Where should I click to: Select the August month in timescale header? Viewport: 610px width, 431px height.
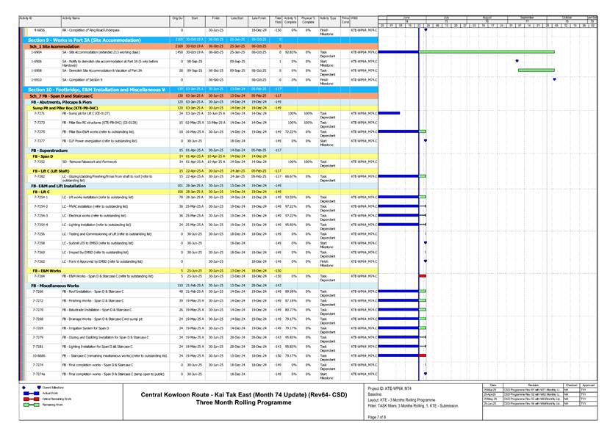pos(487,17)
